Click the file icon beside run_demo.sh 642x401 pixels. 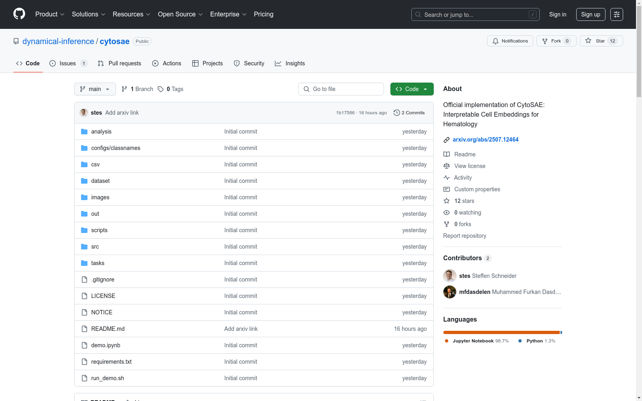pyautogui.click(x=84, y=378)
